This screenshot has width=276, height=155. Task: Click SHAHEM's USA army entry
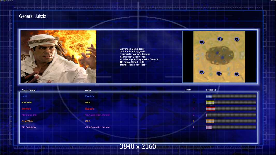88,103
